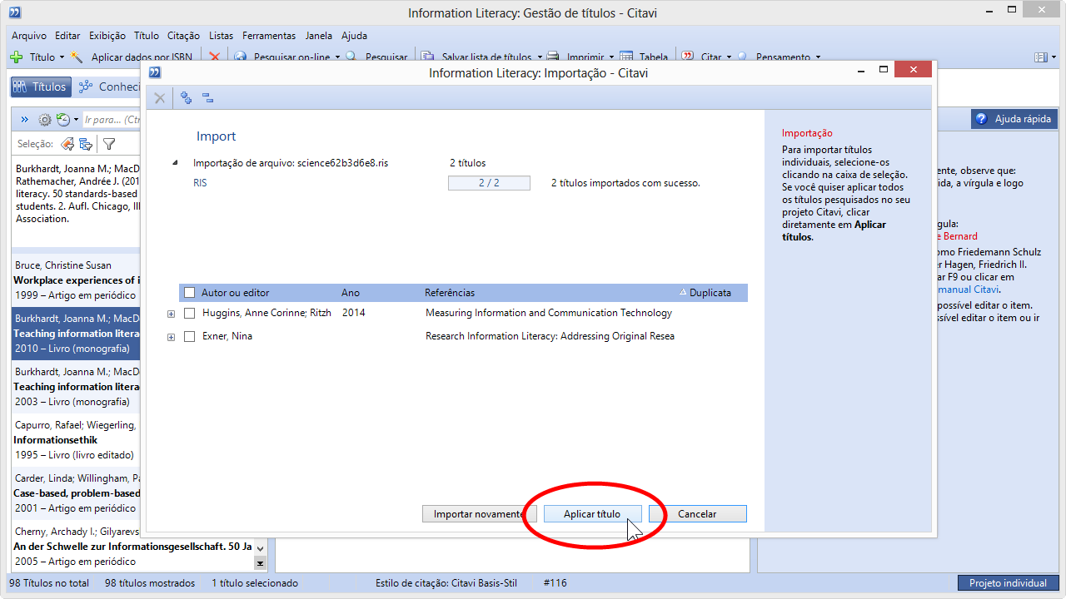
Task: Switch to the Conhecimento tab
Action: click(x=109, y=87)
